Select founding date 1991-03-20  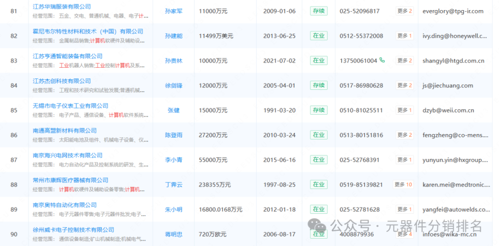pos(280,110)
